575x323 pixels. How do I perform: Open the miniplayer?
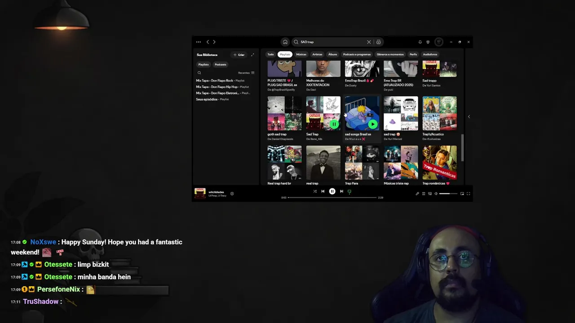(462, 193)
